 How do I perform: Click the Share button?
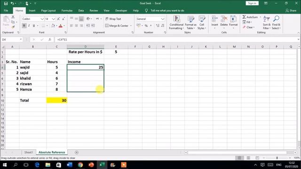pyautogui.click(x=291, y=10)
